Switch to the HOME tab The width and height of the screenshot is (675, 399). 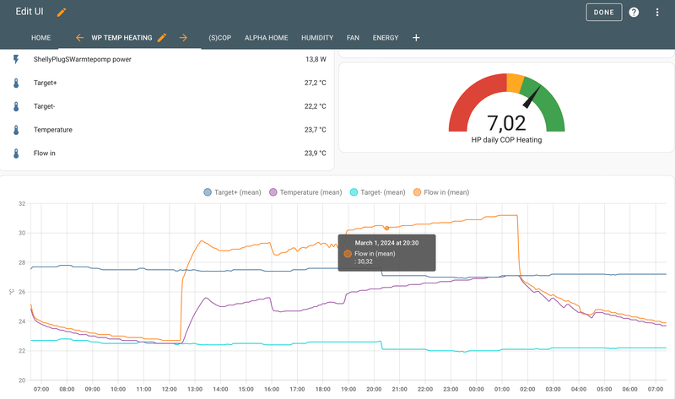pos(41,38)
